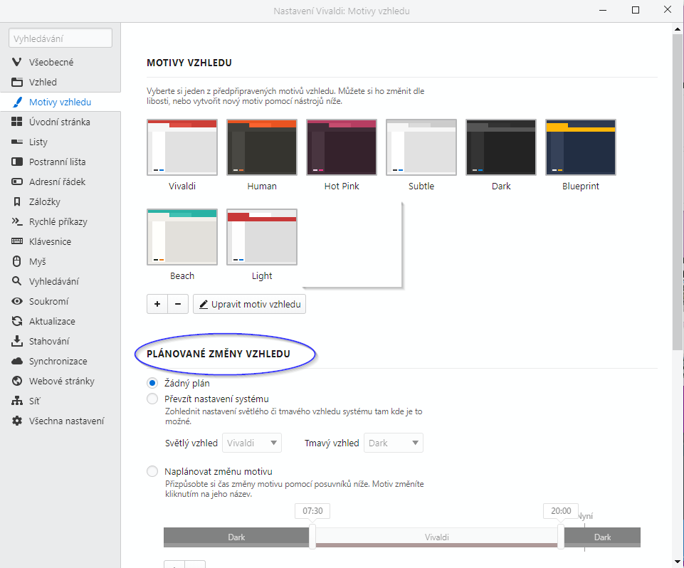Click the magnifier icon in the sidebar list
The height and width of the screenshot is (568, 684).
coord(16,281)
